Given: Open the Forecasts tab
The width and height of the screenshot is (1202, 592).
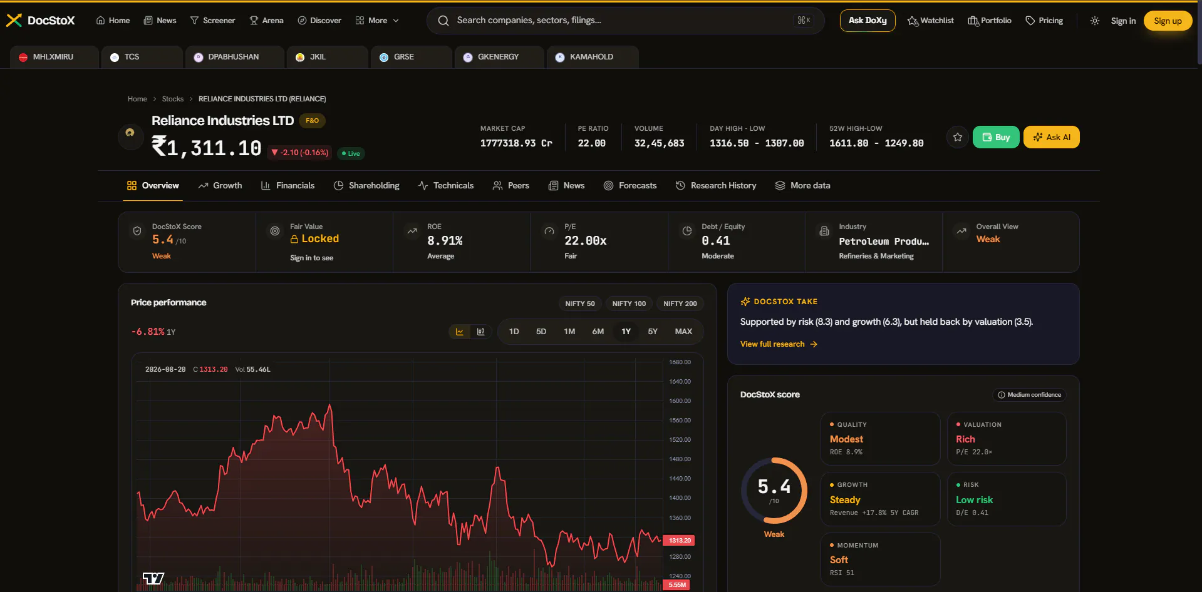Looking at the screenshot, I should click(630, 186).
